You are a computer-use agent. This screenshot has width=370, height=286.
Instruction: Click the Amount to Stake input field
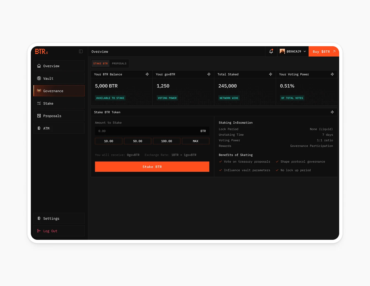pyautogui.click(x=152, y=131)
